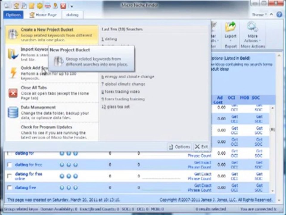
Task: Select recent search '1 dating'
Action: pos(109,39)
